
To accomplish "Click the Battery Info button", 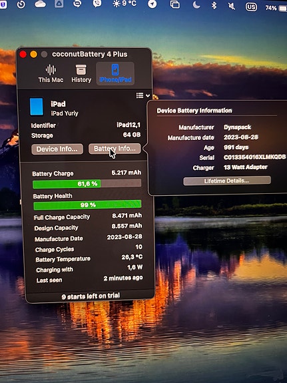I will pyautogui.click(x=115, y=149).
